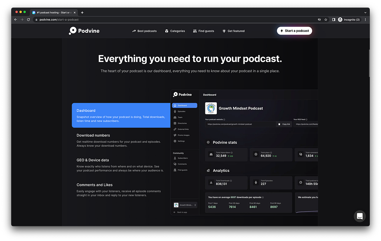Viewport: 381px width, 241px height.
Task: Reload the current page
Action: pos(29,20)
